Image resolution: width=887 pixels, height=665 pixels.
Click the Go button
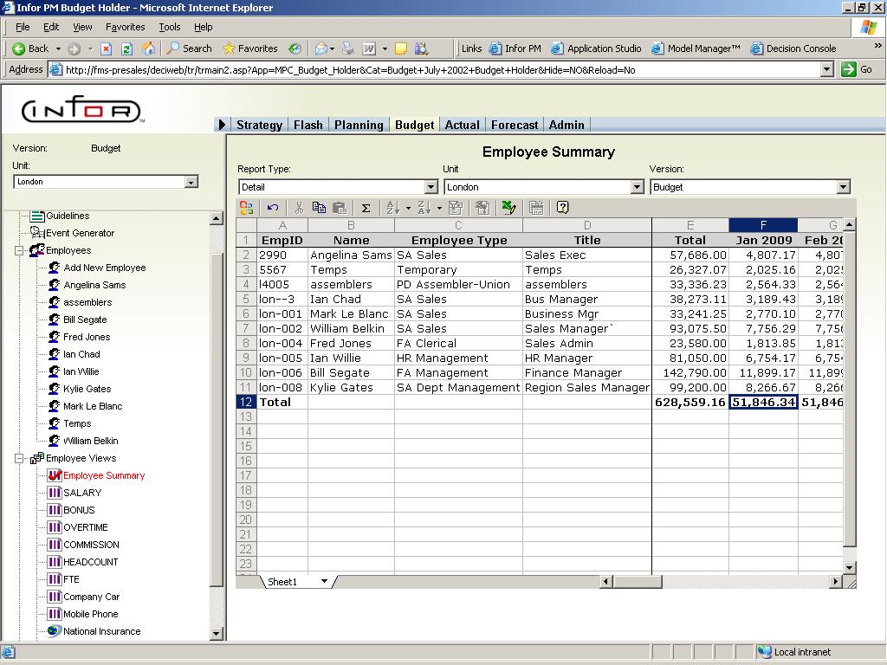click(x=858, y=69)
